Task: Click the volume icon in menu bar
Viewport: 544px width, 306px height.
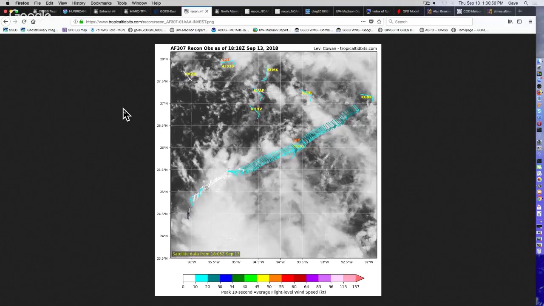Action: 434,3
